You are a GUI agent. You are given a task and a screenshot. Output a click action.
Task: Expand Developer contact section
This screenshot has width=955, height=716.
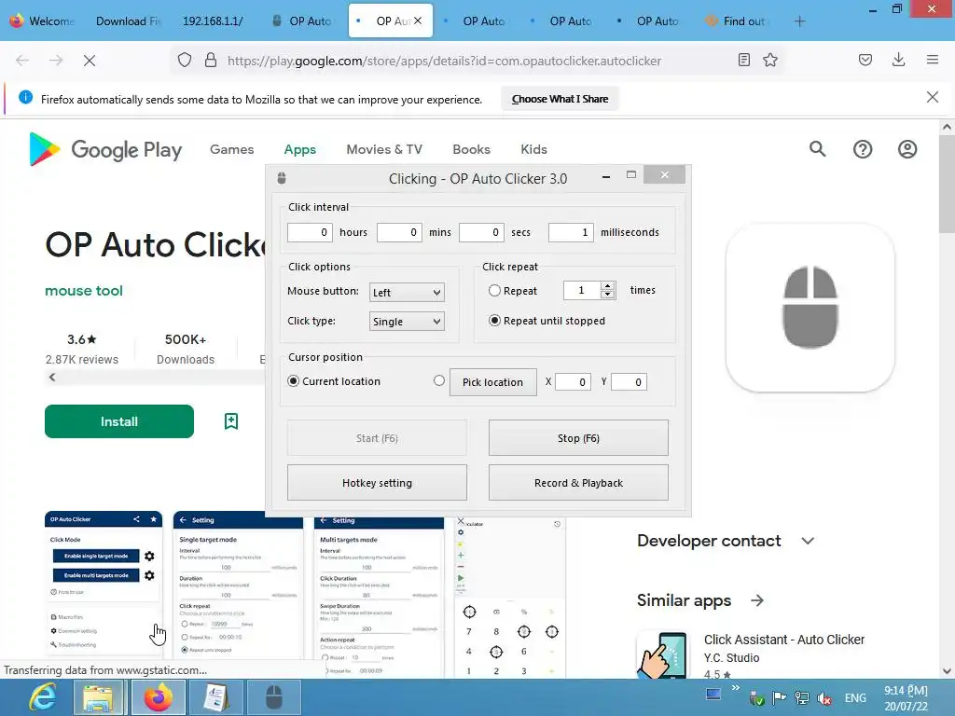tap(808, 541)
